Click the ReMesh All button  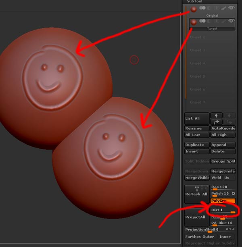[x=197, y=194]
